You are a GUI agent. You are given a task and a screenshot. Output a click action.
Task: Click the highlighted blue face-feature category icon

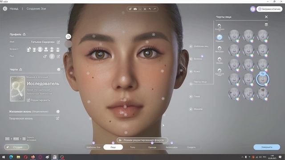point(220,37)
